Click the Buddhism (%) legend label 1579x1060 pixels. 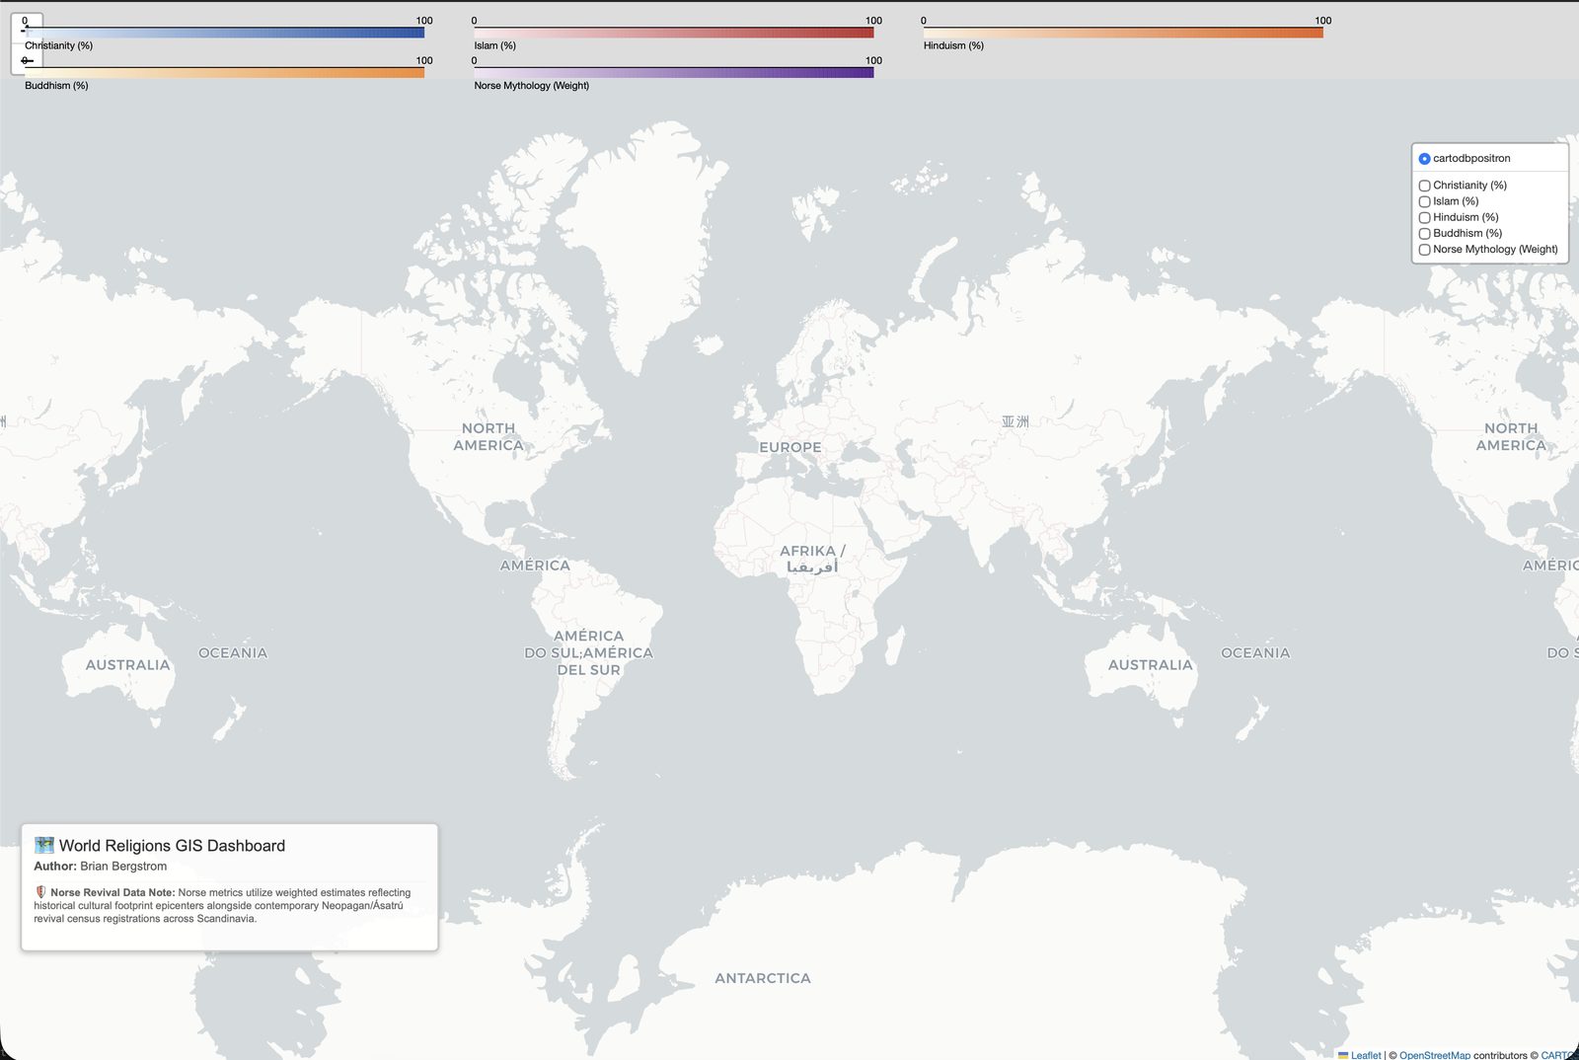[56, 86]
